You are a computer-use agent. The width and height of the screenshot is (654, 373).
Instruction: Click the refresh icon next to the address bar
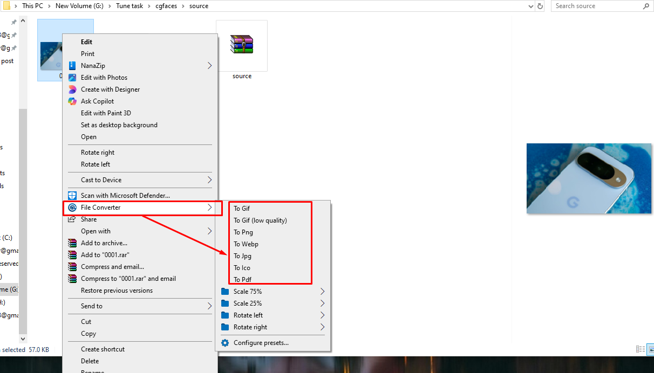(x=540, y=5)
